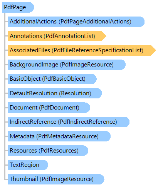Select the TextRegion node

click(x=28, y=165)
